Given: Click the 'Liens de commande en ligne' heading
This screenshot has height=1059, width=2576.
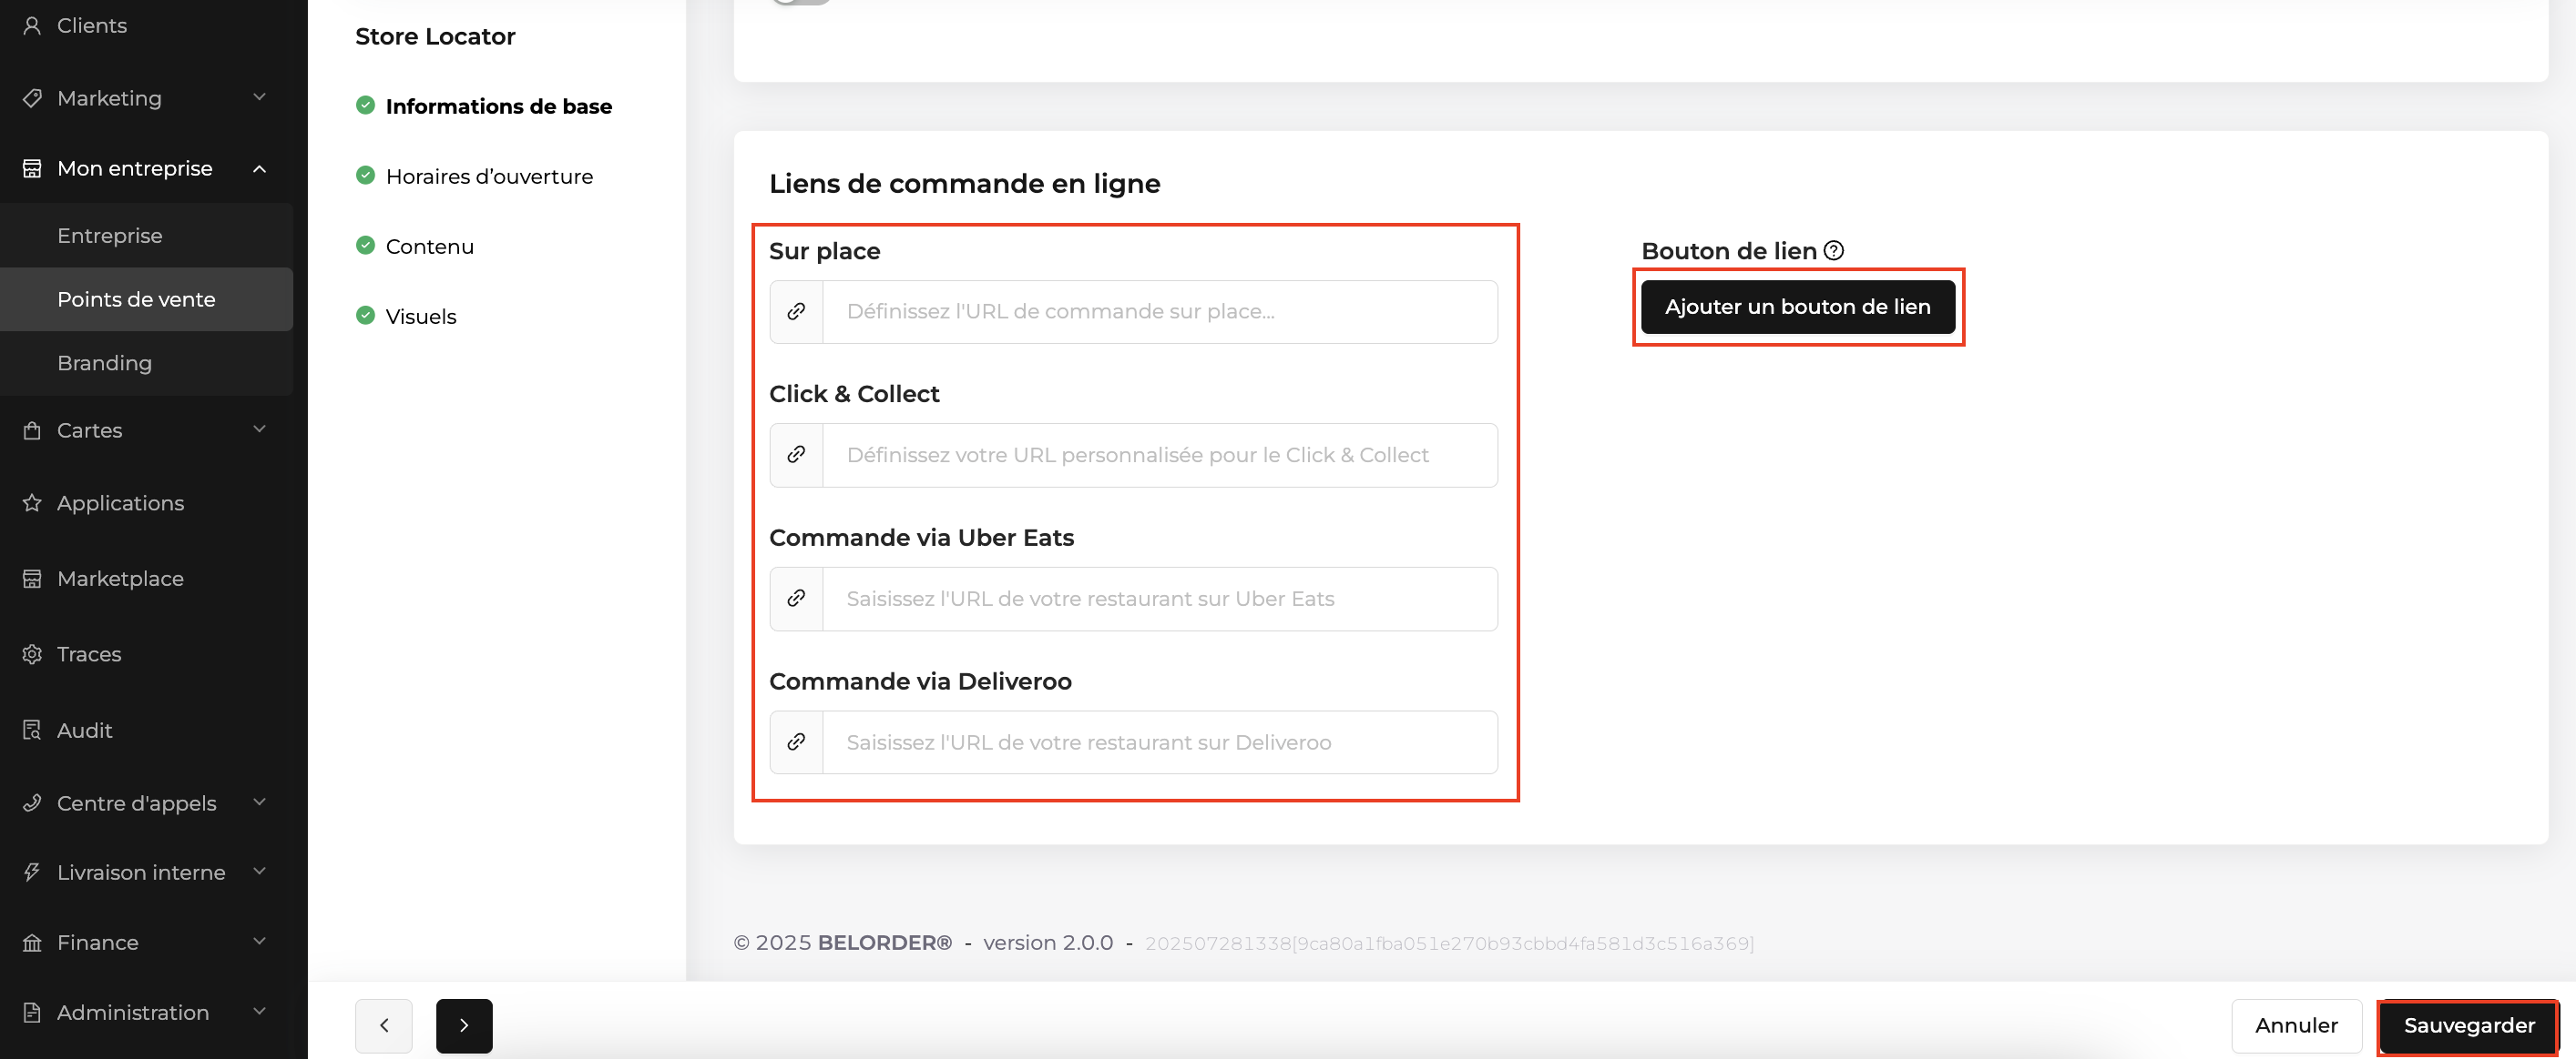Looking at the screenshot, I should click(964, 184).
